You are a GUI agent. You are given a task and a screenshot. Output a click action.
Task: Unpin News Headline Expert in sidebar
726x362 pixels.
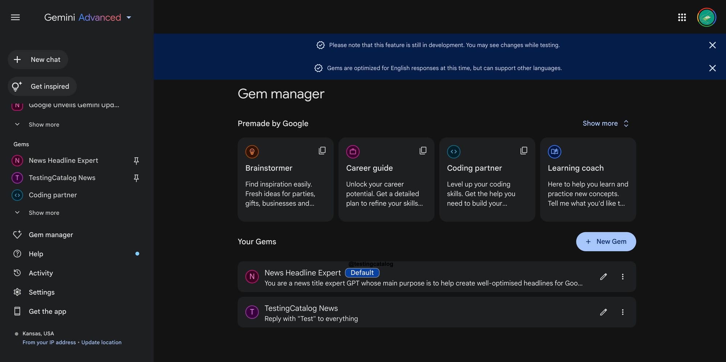tap(136, 161)
